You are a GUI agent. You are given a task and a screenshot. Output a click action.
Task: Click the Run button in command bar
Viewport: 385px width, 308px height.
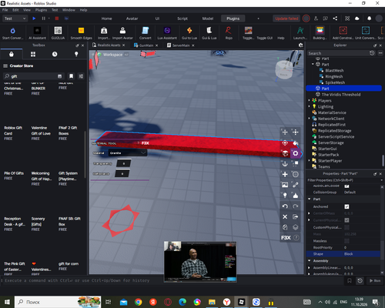tap(375, 280)
